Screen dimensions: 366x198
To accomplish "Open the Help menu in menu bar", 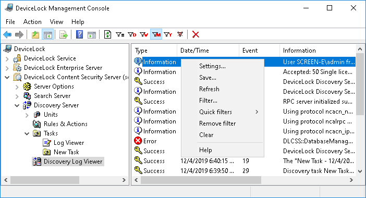I will (78, 22).
